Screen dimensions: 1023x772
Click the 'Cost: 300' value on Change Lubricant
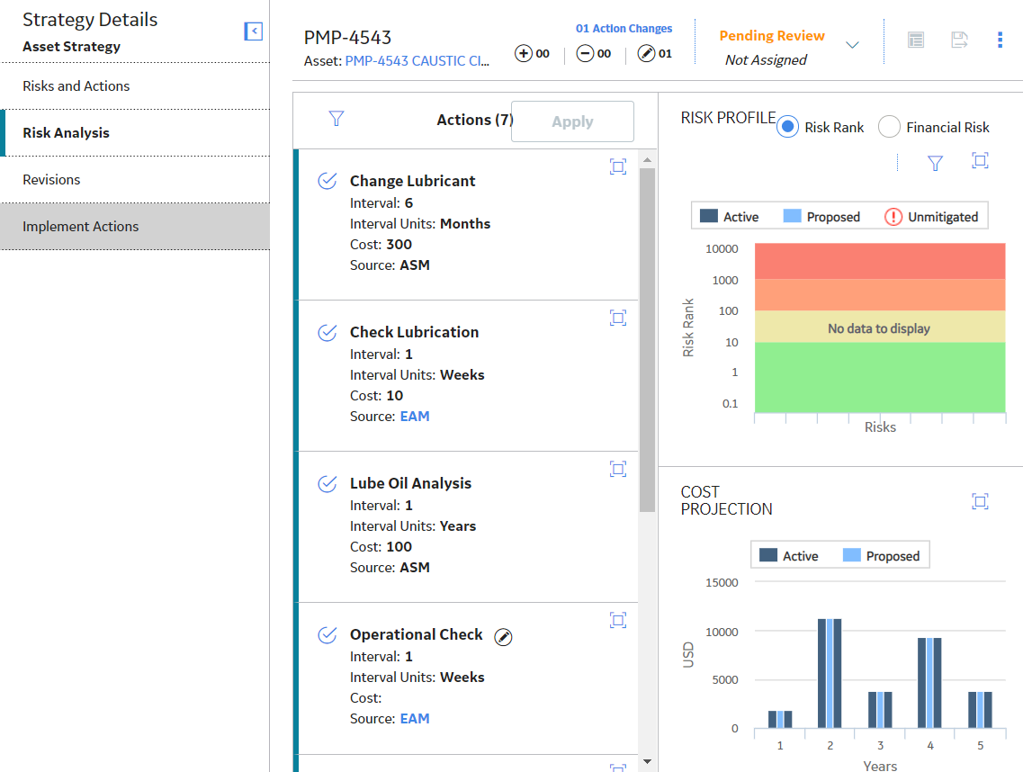[381, 245]
